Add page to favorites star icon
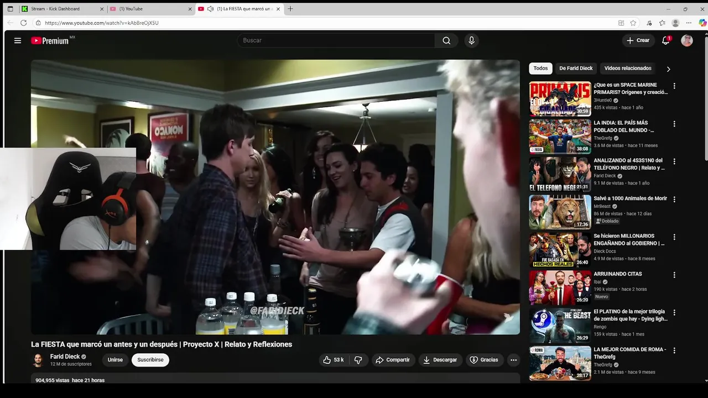Image resolution: width=708 pixels, height=398 pixels. tap(633, 23)
